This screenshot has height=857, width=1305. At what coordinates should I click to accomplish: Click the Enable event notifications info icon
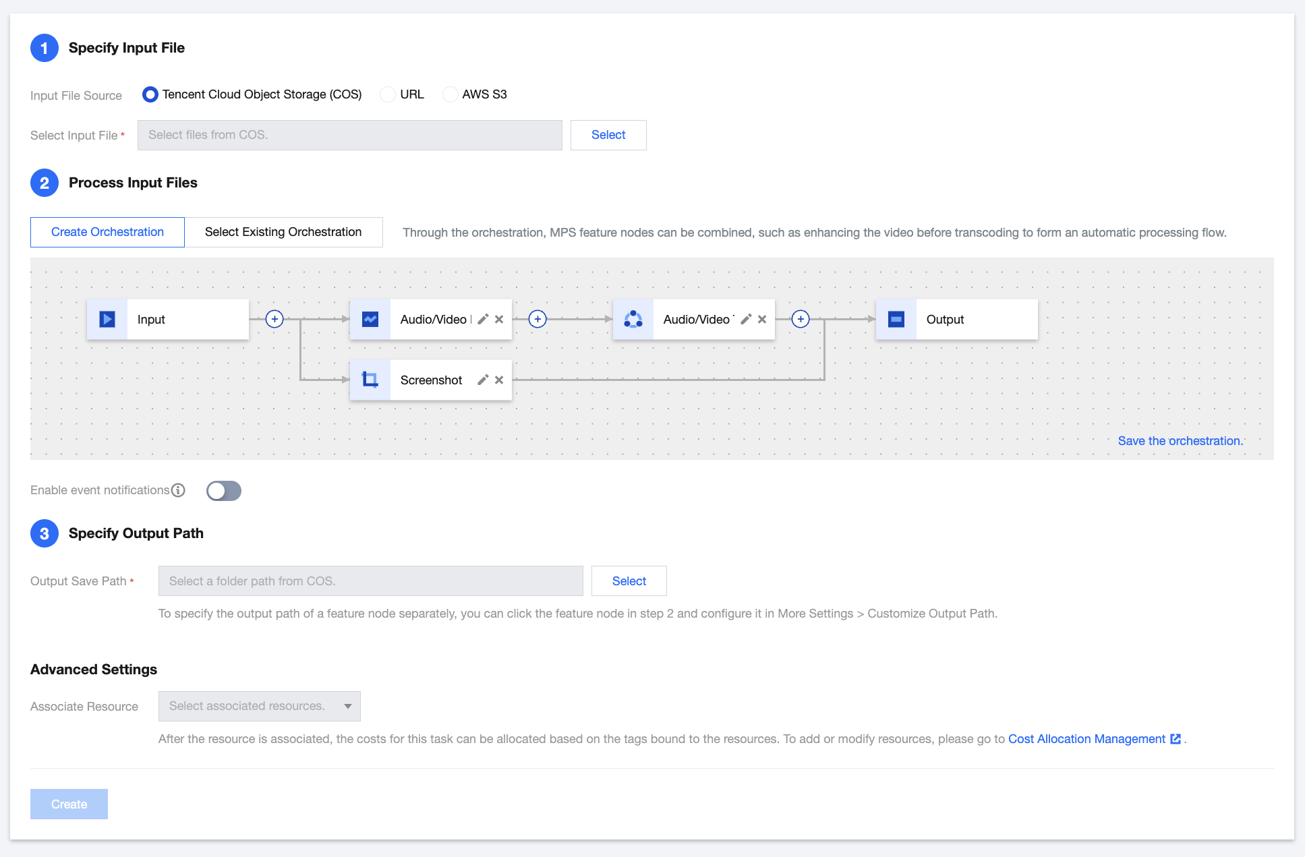[178, 490]
